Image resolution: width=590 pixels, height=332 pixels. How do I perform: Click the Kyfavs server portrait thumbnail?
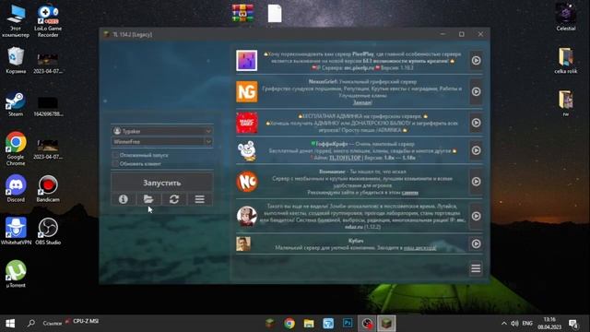click(243, 243)
